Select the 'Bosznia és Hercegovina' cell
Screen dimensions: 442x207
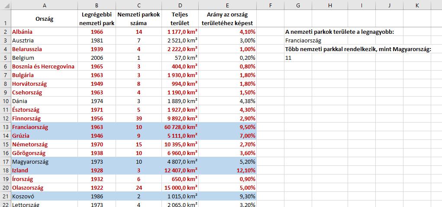pos(45,67)
